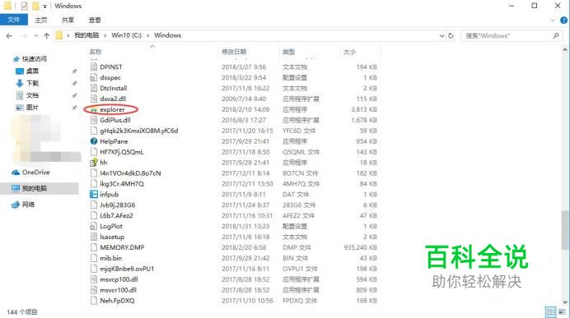Click the properties icon in title bar
Screen dimensions: 570x318
24,6
